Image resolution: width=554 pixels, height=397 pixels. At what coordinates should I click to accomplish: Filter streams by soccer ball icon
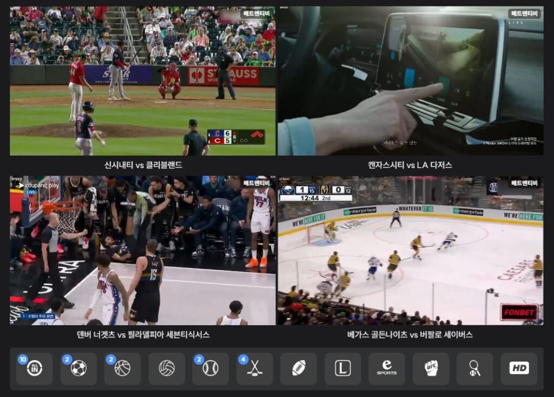[78, 368]
